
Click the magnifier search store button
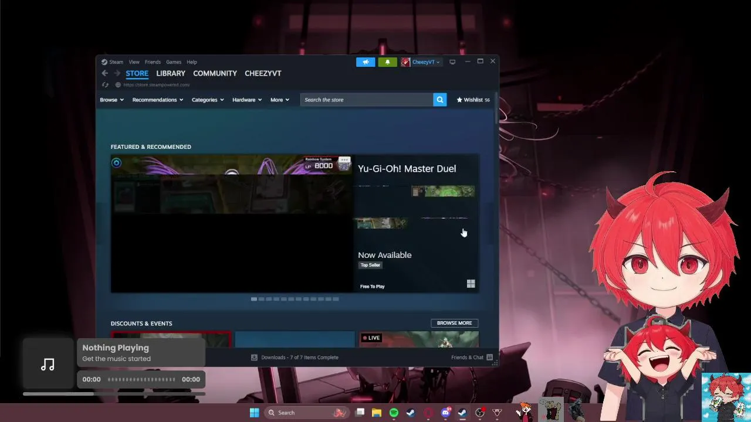(439, 100)
